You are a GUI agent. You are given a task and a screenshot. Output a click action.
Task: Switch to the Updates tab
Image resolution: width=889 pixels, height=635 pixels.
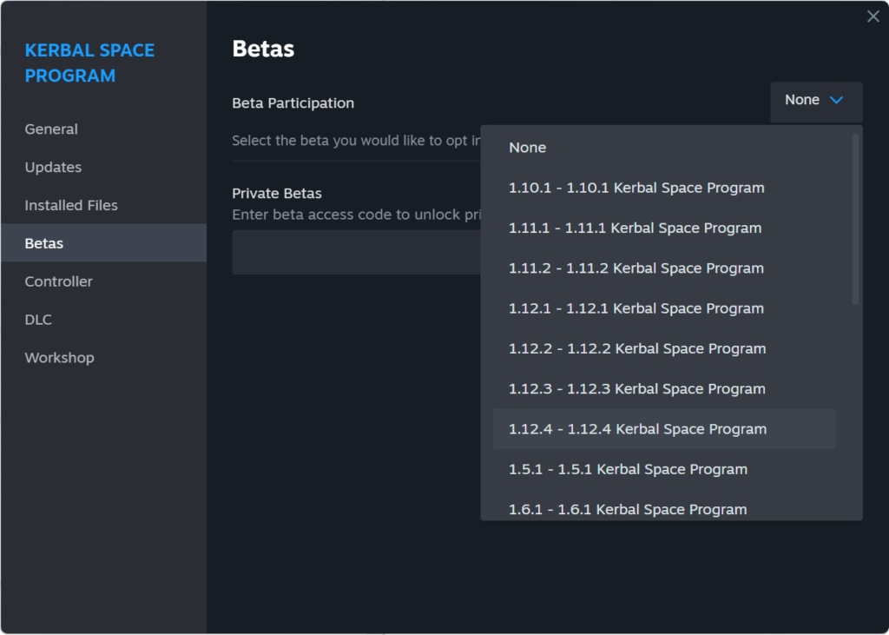click(104, 167)
